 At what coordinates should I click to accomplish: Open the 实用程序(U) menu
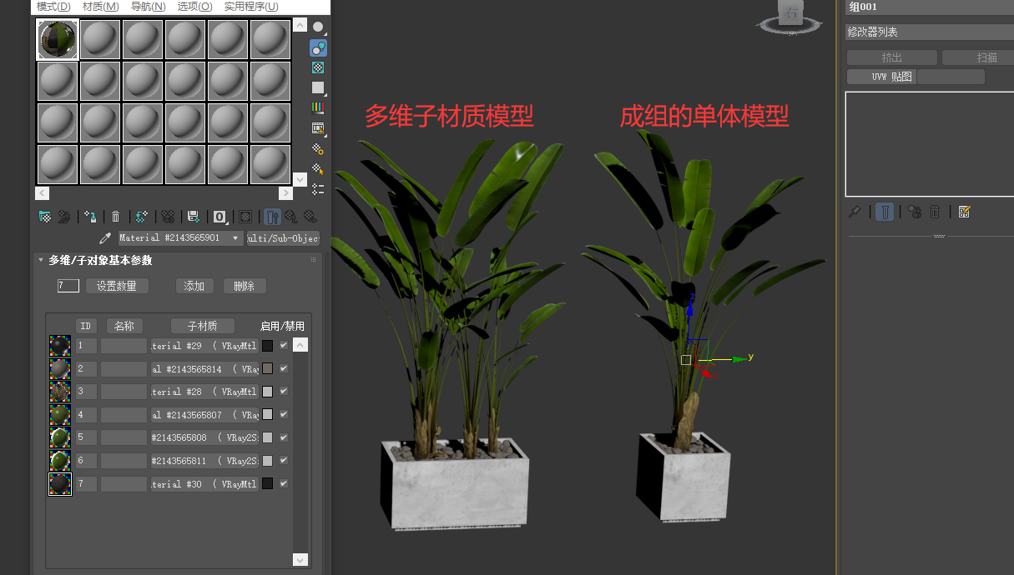click(251, 7)
